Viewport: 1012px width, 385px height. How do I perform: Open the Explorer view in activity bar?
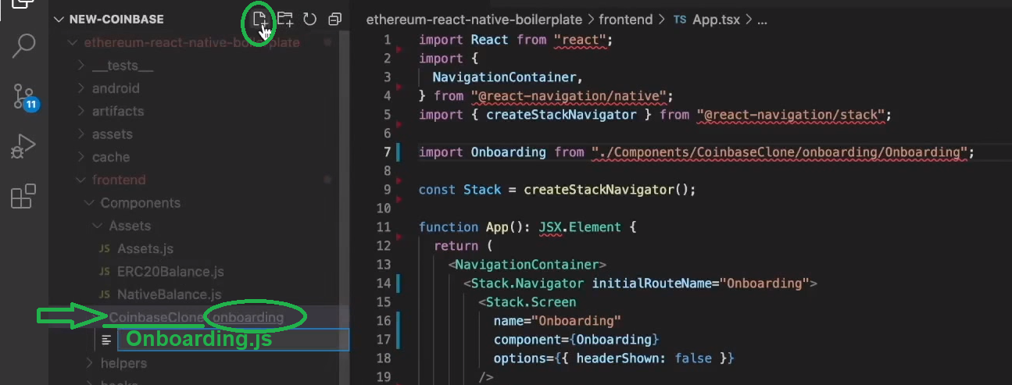click(x=23, y=4)
